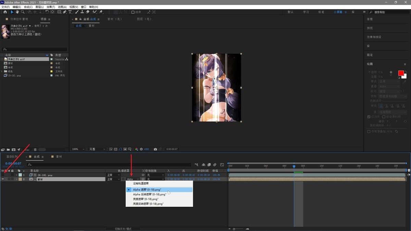411x231 pixels.
Task: Activate the Brush tool
Action: pyautogui.click(x=76, y=12)
